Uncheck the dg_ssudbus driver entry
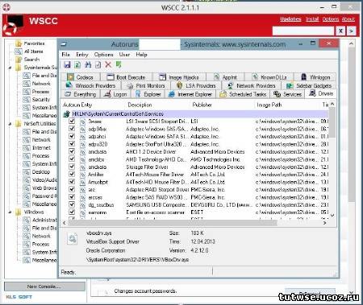The width and height of the screenshot is (363, 305). coord(72,204)
